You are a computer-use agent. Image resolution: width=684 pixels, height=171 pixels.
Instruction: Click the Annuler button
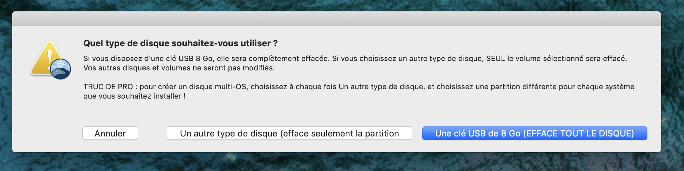point(110,133)
